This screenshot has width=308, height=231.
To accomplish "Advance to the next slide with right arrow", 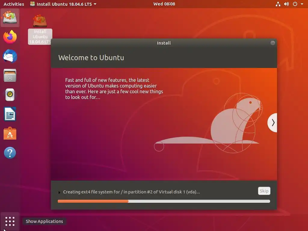I will (x=273, y=123).
